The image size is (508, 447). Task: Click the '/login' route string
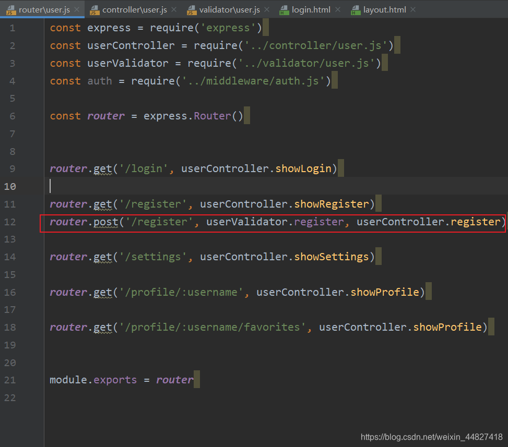coord(144,168)
